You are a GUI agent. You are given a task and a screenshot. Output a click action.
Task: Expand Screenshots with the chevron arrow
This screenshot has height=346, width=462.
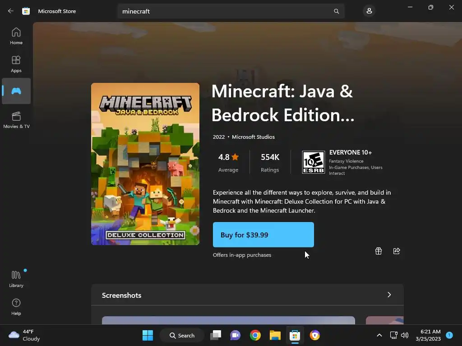click(x=389, y=295)
